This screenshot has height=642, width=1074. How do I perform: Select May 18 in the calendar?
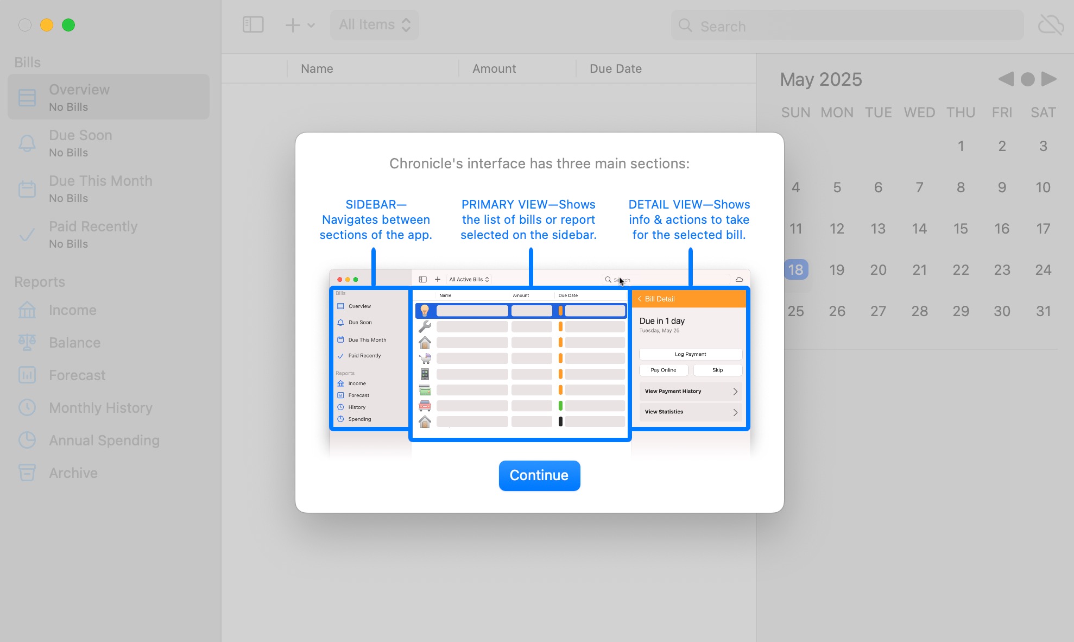point(796,270)
